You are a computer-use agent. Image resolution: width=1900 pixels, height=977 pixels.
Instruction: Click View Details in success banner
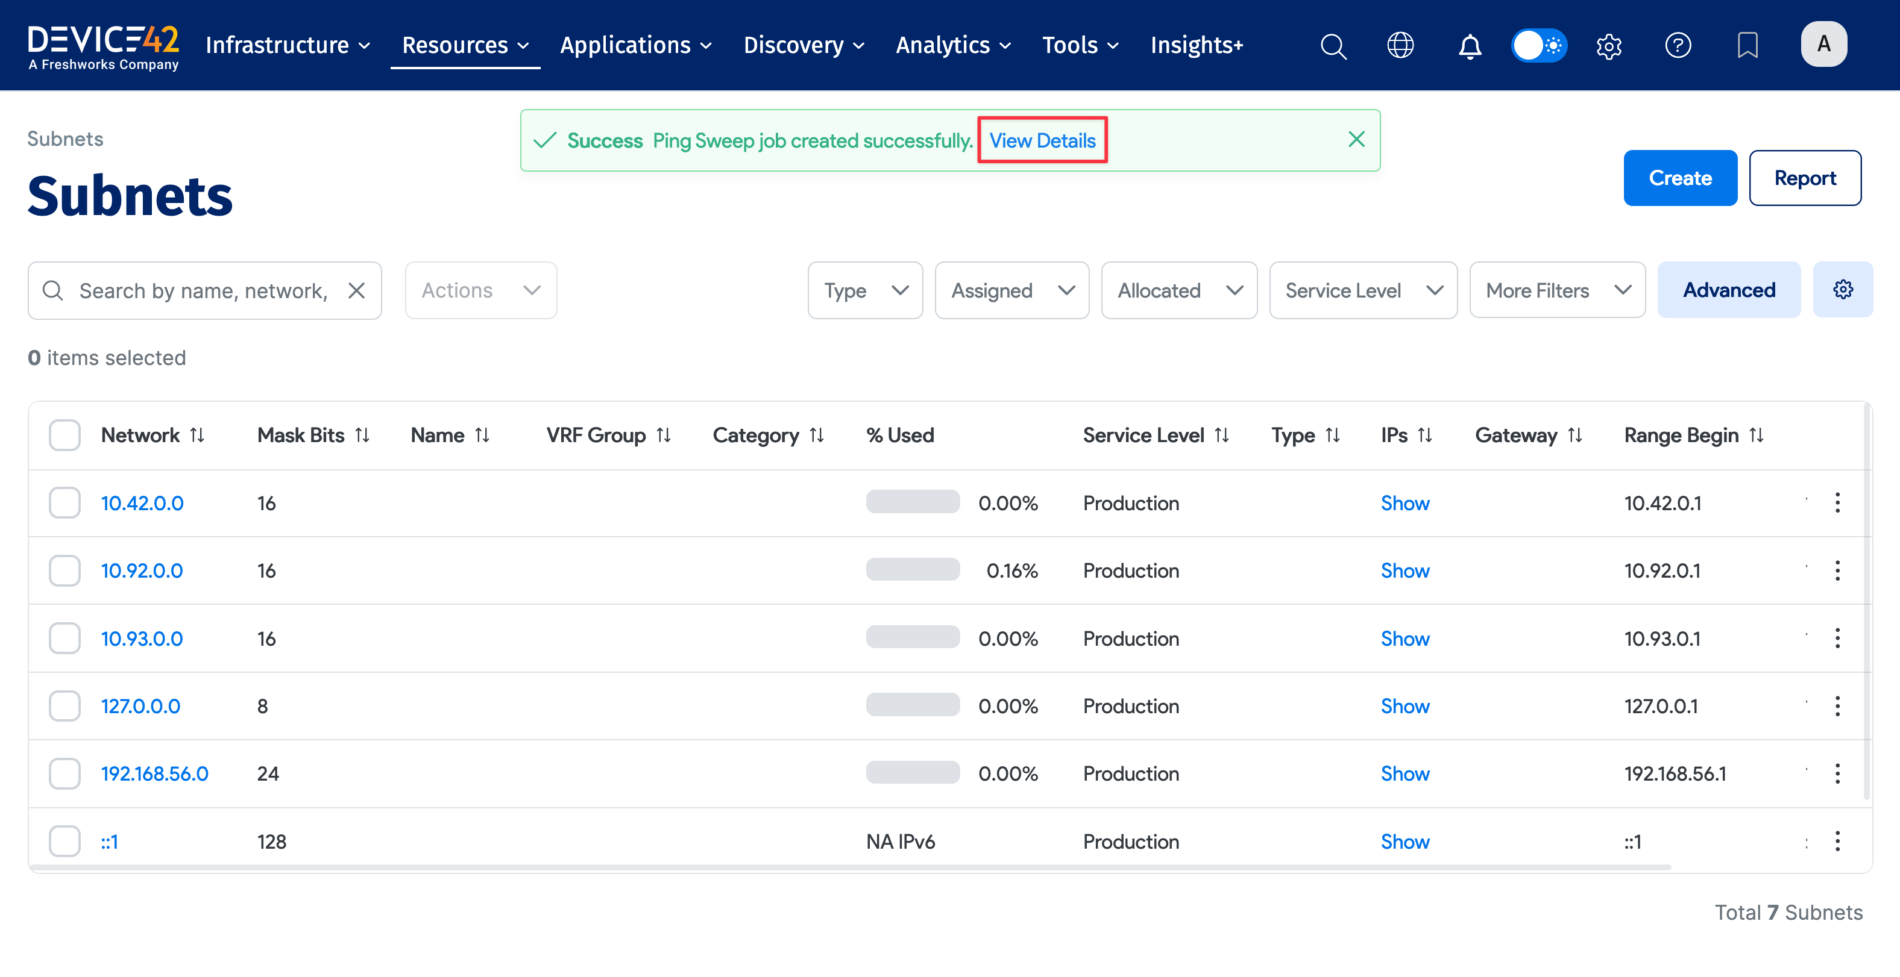[1042, 140]
